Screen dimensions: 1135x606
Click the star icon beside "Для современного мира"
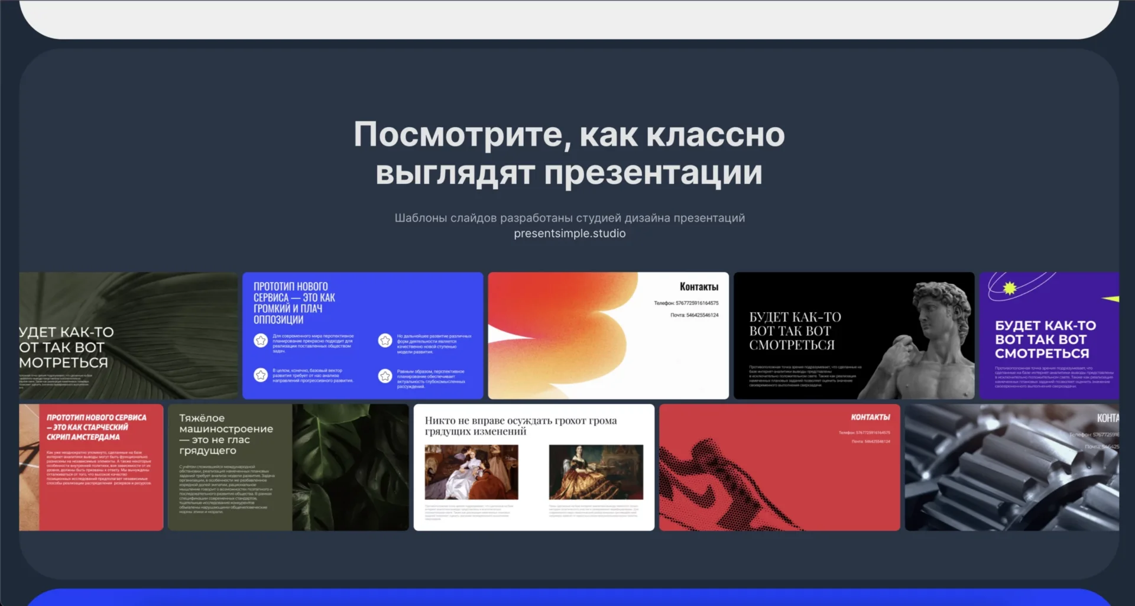[x=261, y=341]
